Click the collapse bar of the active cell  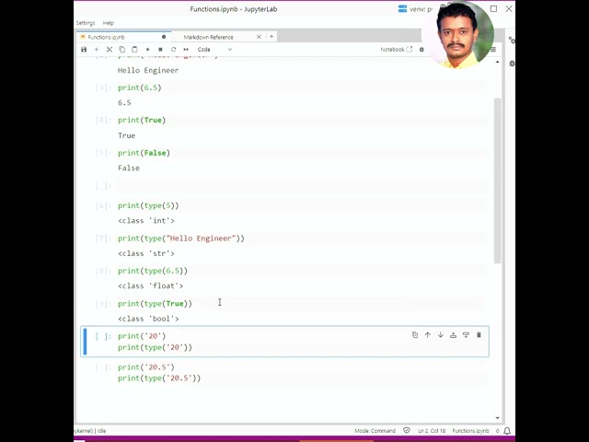click(x=85, y=342)
